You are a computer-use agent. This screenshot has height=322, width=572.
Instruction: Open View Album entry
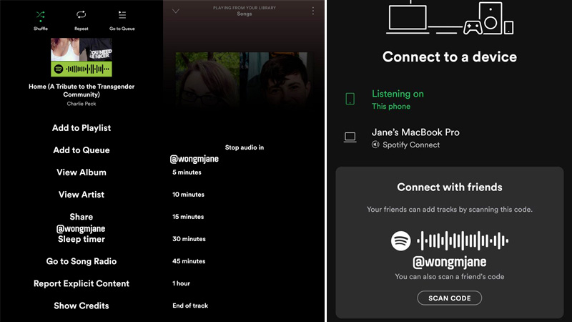[x=82, y=172]
